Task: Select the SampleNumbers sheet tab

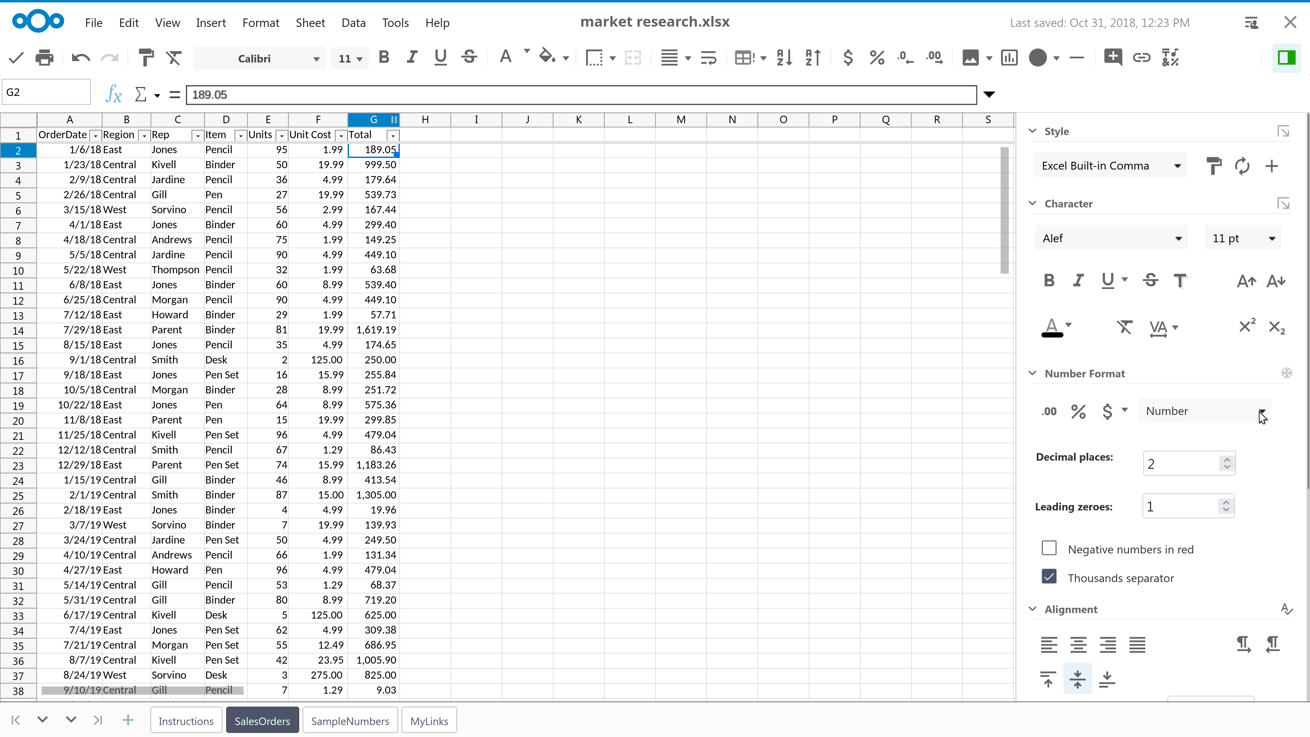Action: click(350, 721)
